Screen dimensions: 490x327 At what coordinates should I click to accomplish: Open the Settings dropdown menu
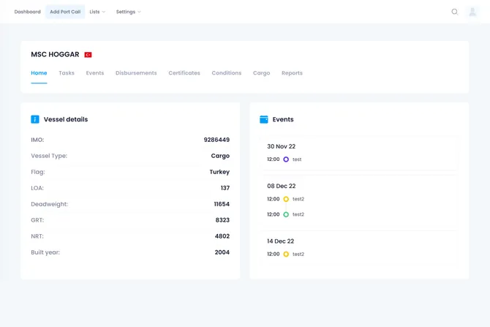pos(128,12)
